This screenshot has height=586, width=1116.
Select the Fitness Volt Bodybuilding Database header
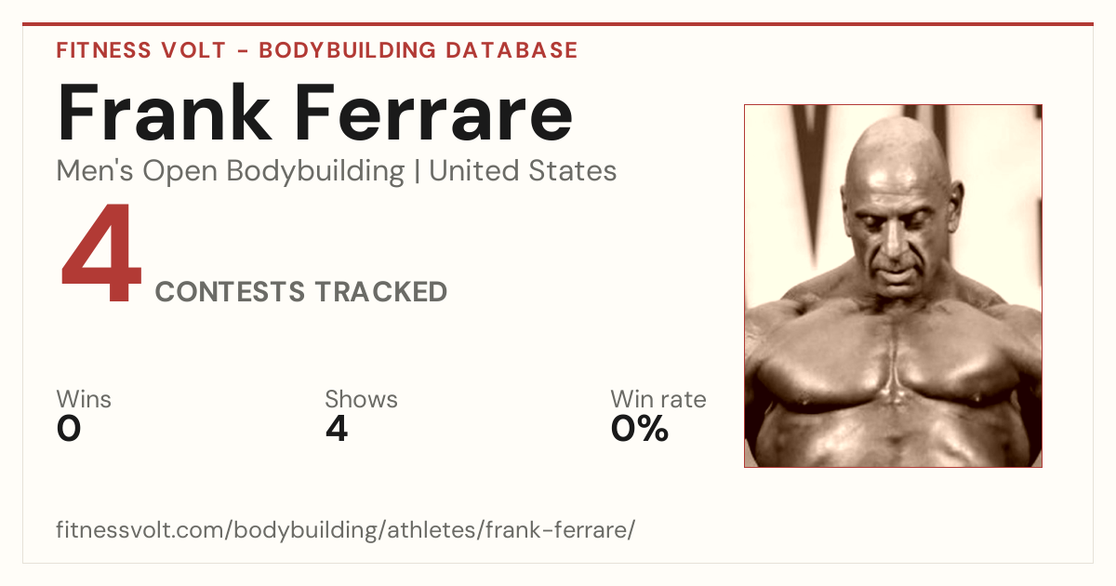pos(317,50)
